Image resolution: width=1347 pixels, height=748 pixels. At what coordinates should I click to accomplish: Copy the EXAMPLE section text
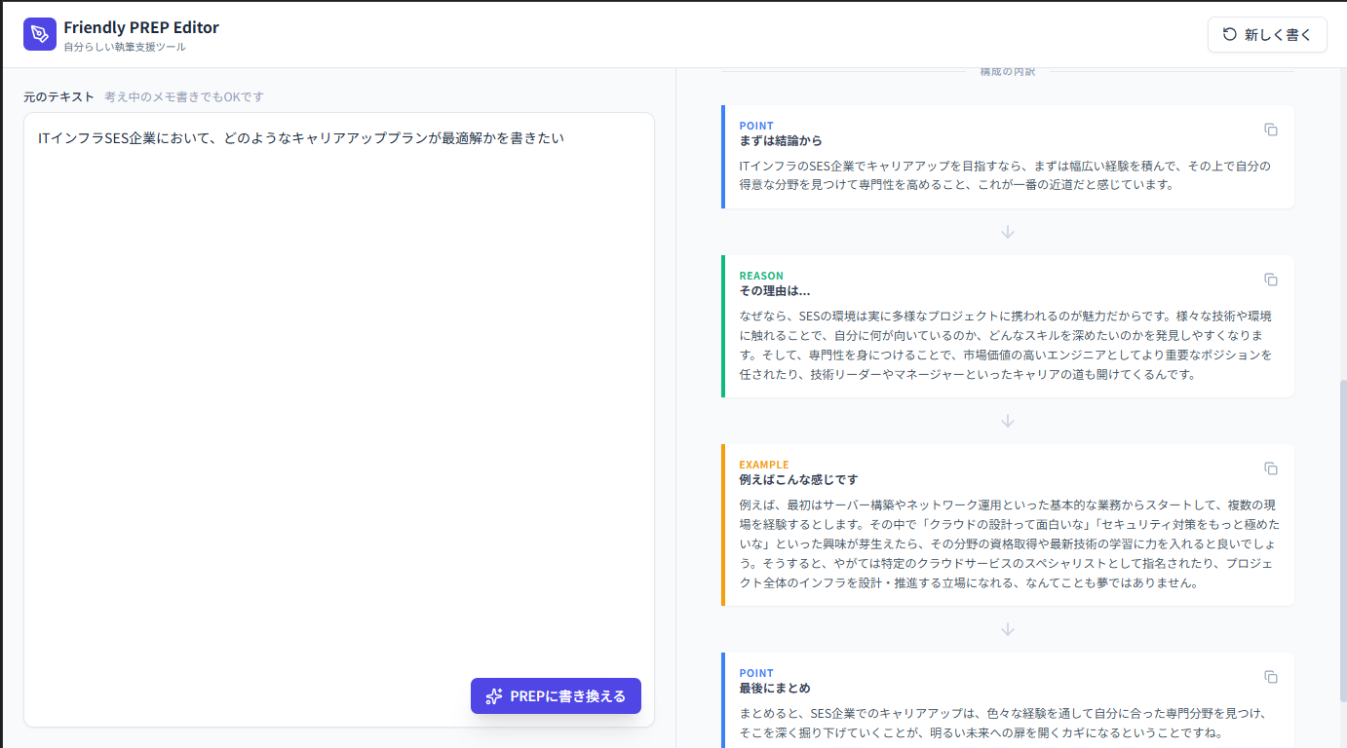(x=1271, y=468)
